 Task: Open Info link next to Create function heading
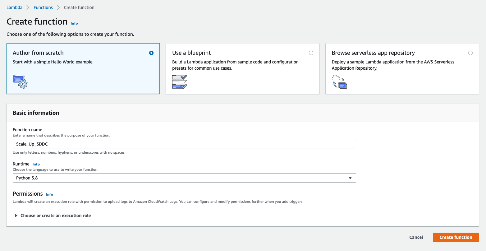74,23
